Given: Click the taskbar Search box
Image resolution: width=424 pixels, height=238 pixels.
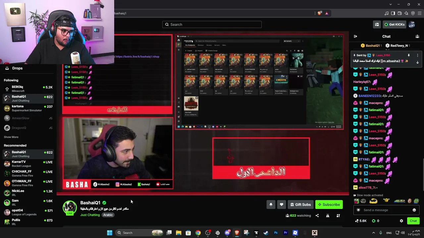Looking at the screenshot, I should (x=140, y=233).
